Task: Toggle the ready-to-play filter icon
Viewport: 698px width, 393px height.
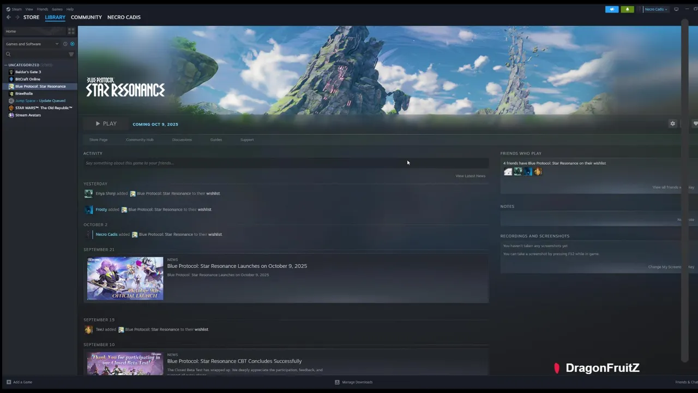Action: pos(72,44)
